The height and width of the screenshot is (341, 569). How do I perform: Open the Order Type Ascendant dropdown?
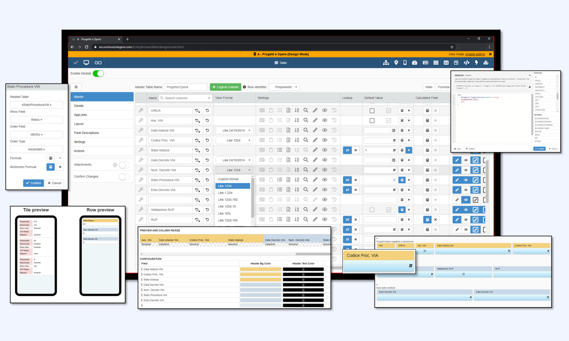pos(36,149)
